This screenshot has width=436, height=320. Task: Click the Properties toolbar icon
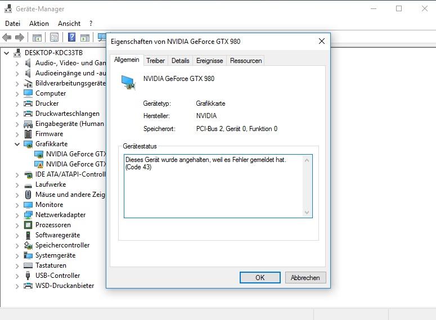click(54, 37)
